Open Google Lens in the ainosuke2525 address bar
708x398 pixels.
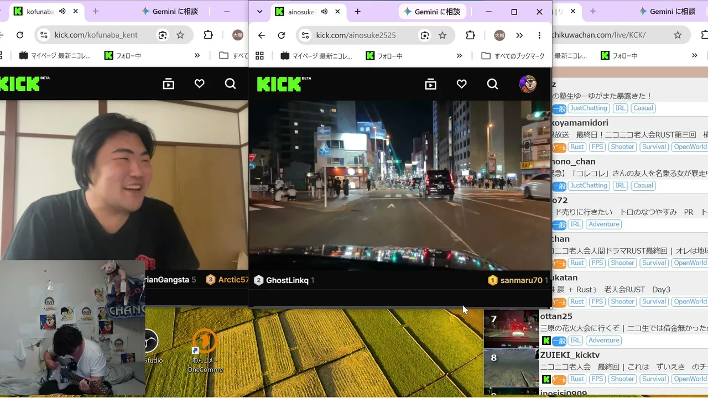click(x=424, y=35)
